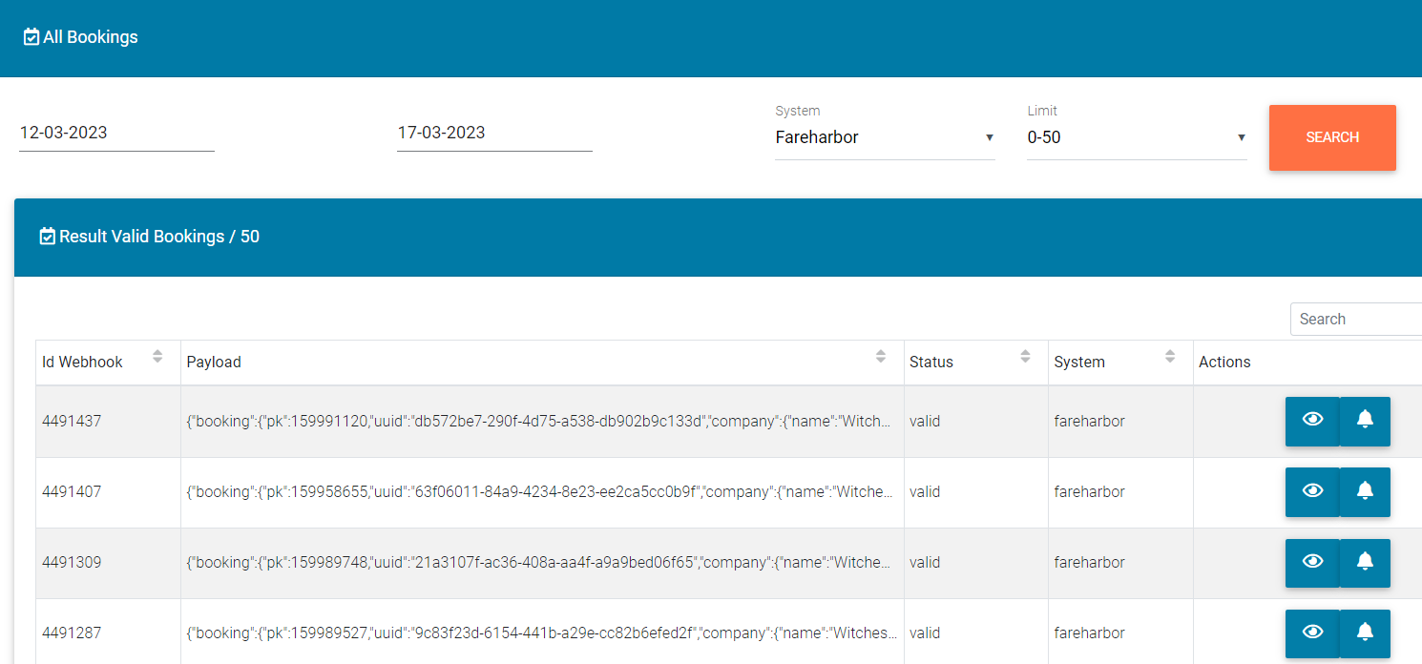Click bell notification for webhook 4491407
Viewport: 1422px width, 664px height.
pos(1365,492)
